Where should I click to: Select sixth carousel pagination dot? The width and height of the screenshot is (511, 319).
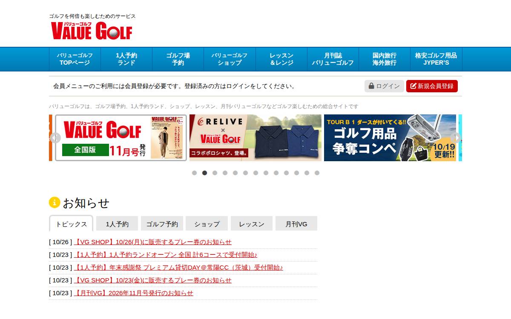[x=245, y=173]
